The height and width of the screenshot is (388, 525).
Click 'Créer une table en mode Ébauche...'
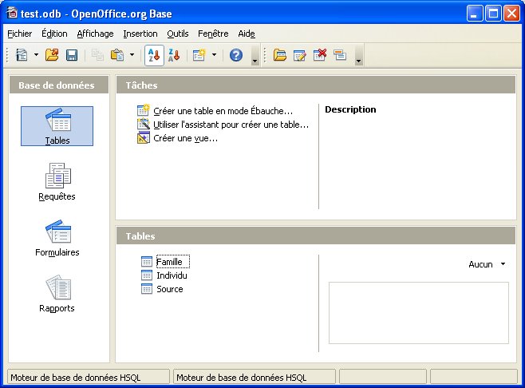pos(223,111)
